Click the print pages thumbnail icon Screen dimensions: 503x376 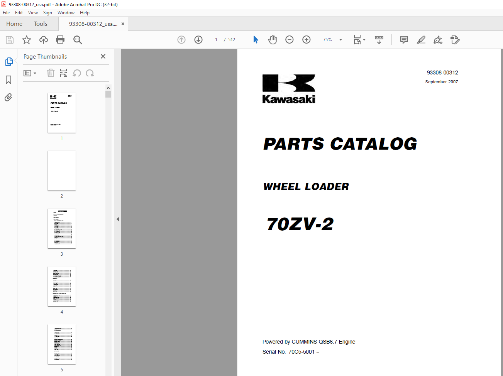64,73
